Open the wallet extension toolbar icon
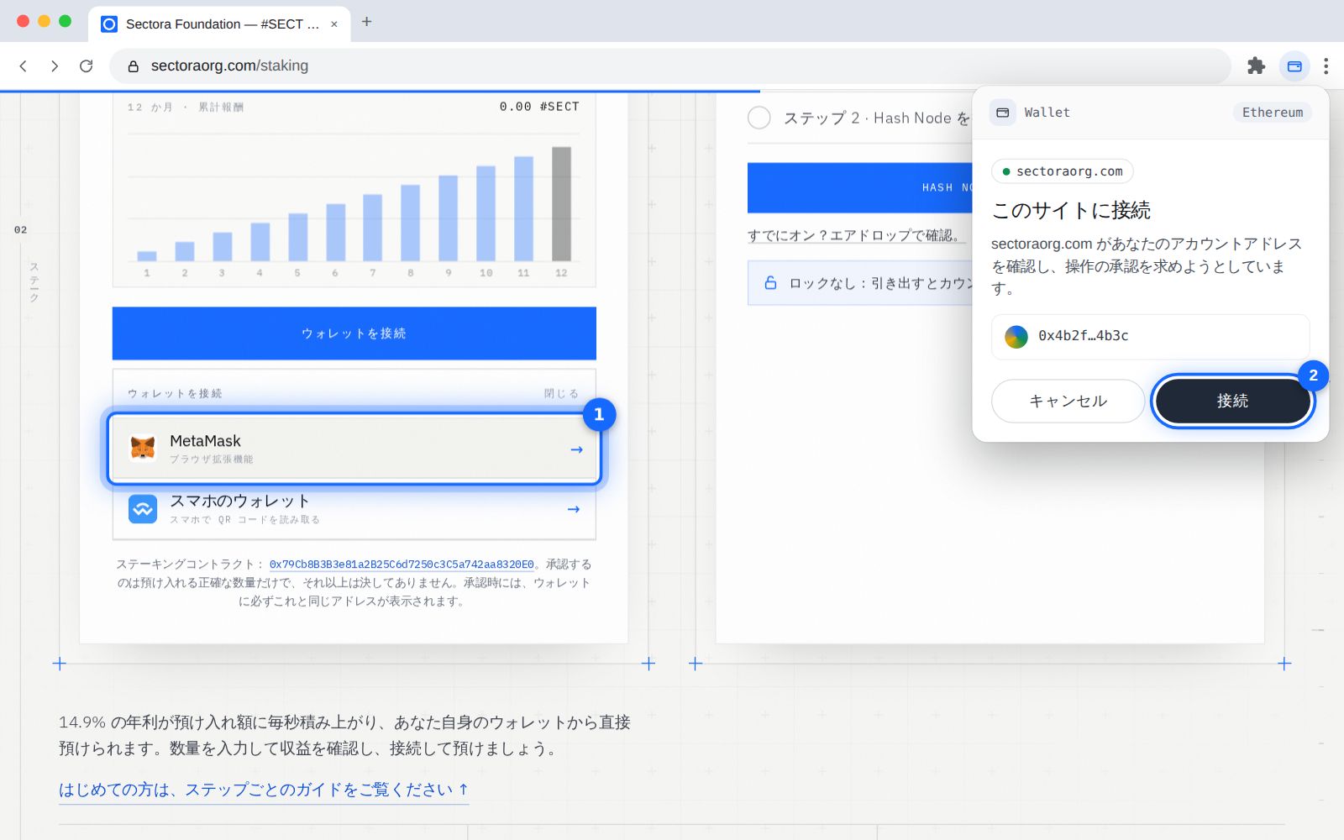1344x840 pixels. coord(1294,66)
